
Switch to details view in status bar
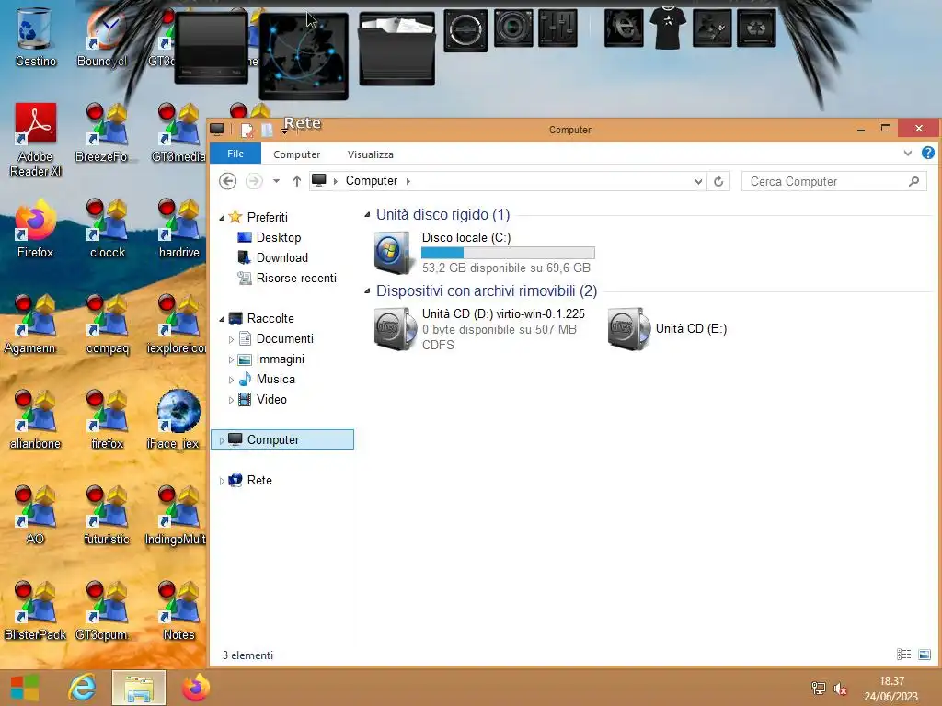pyautogui.click(x=904, y=655)
